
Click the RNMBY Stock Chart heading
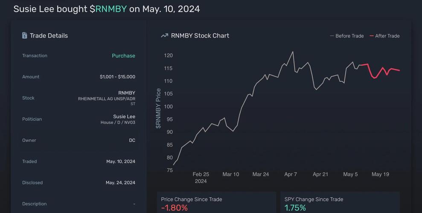pos(200,36)
